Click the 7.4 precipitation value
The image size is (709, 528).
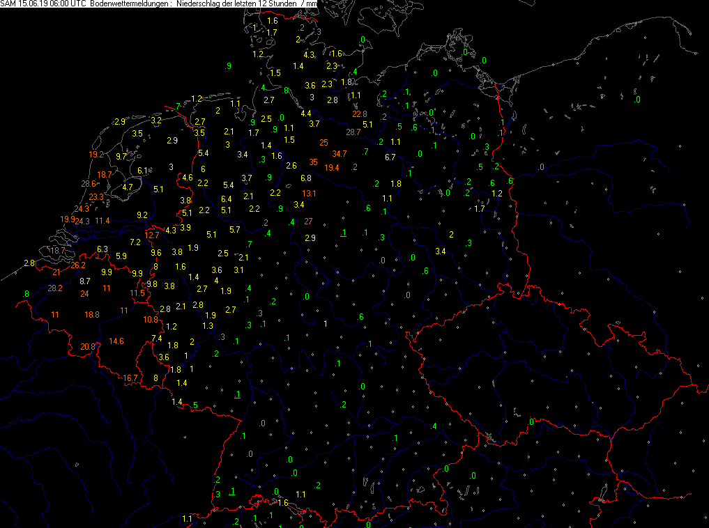pos(157,339)
